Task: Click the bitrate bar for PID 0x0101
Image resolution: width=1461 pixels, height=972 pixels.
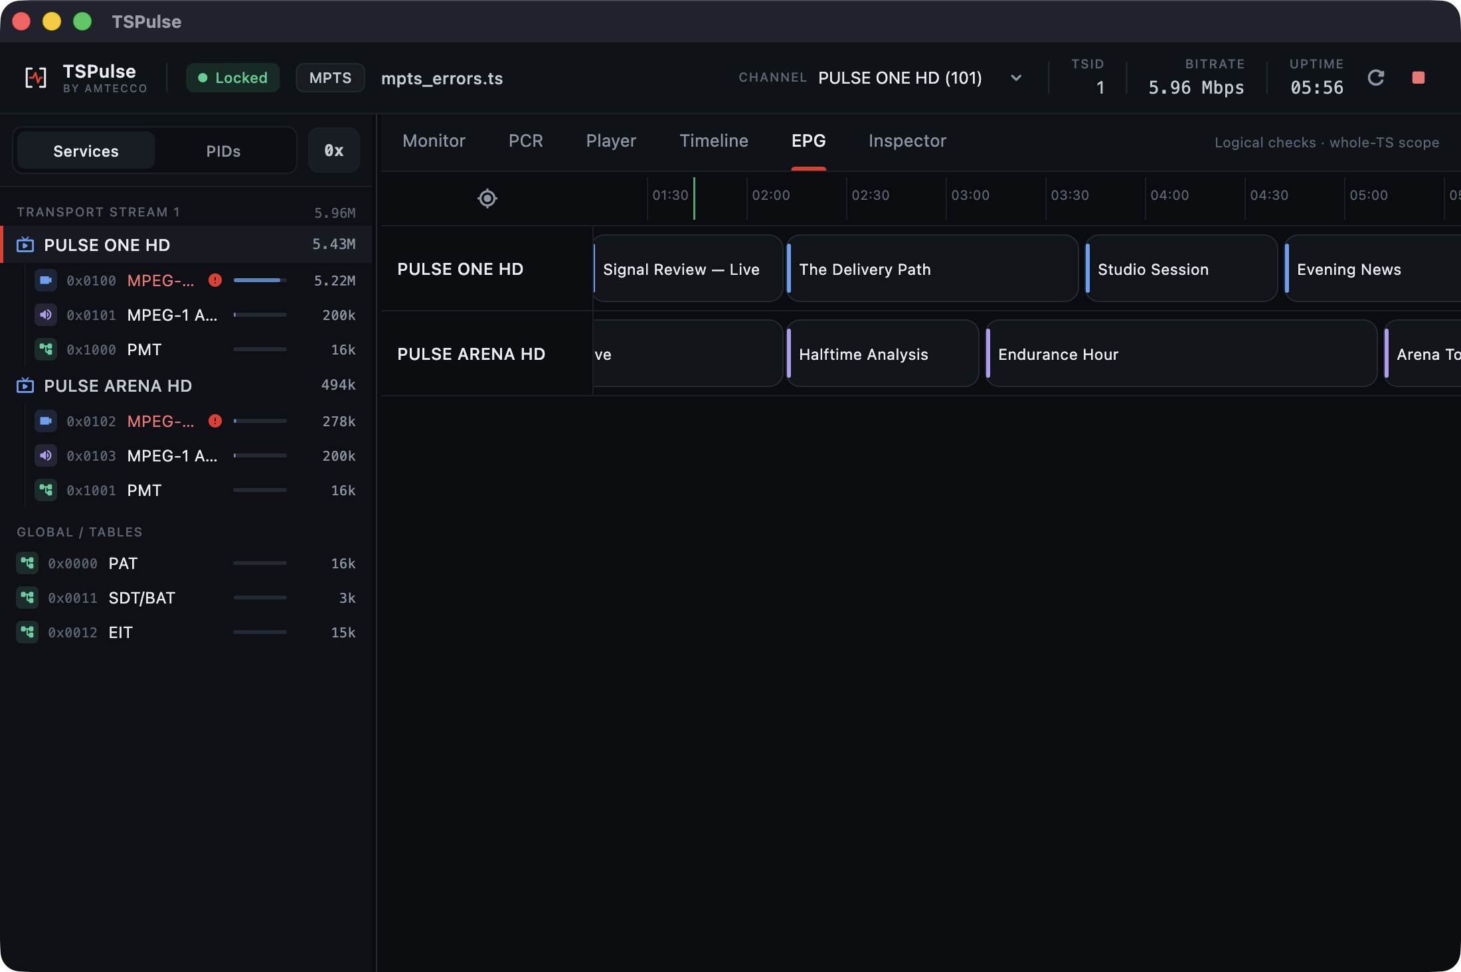Action: click(260, 315)
